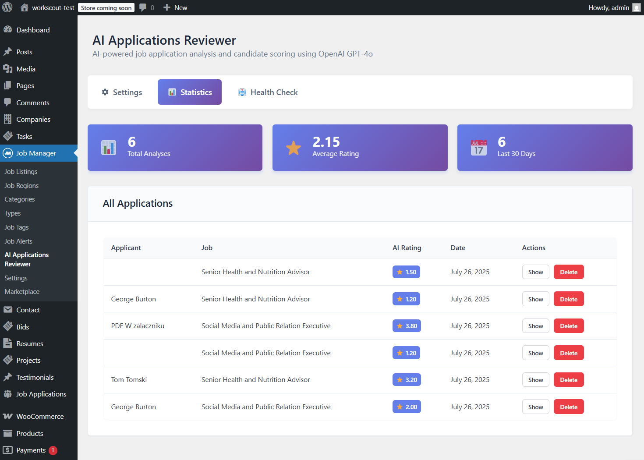Delete the PDF W zalaczniku application
Viewport: 644px width, 460px height.
click(x=569, y=326)
